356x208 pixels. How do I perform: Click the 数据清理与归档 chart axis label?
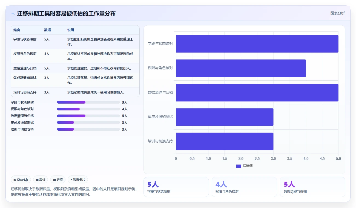160,93
